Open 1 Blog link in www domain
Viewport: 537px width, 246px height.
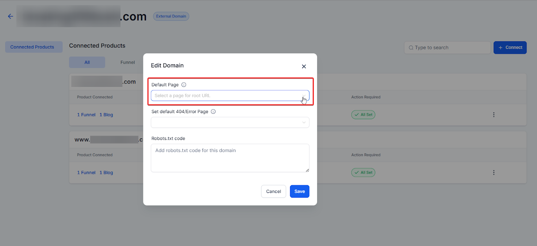pyautogui.click(x=106, y=173)
